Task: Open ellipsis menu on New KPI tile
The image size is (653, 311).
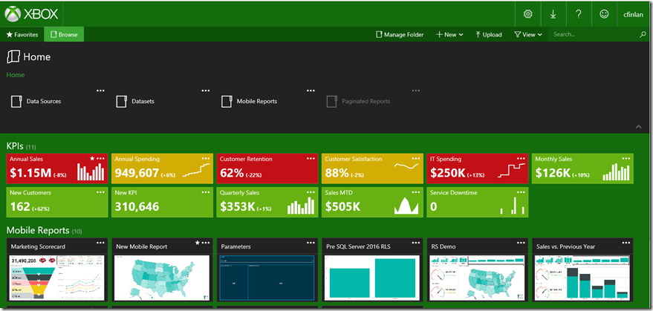Action: [x=206, y=192]
